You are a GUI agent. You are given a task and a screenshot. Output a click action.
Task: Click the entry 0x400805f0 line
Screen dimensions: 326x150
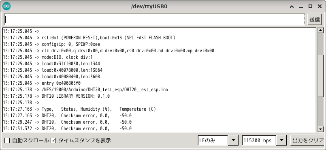pyautogui.click(x=42, y=83)
